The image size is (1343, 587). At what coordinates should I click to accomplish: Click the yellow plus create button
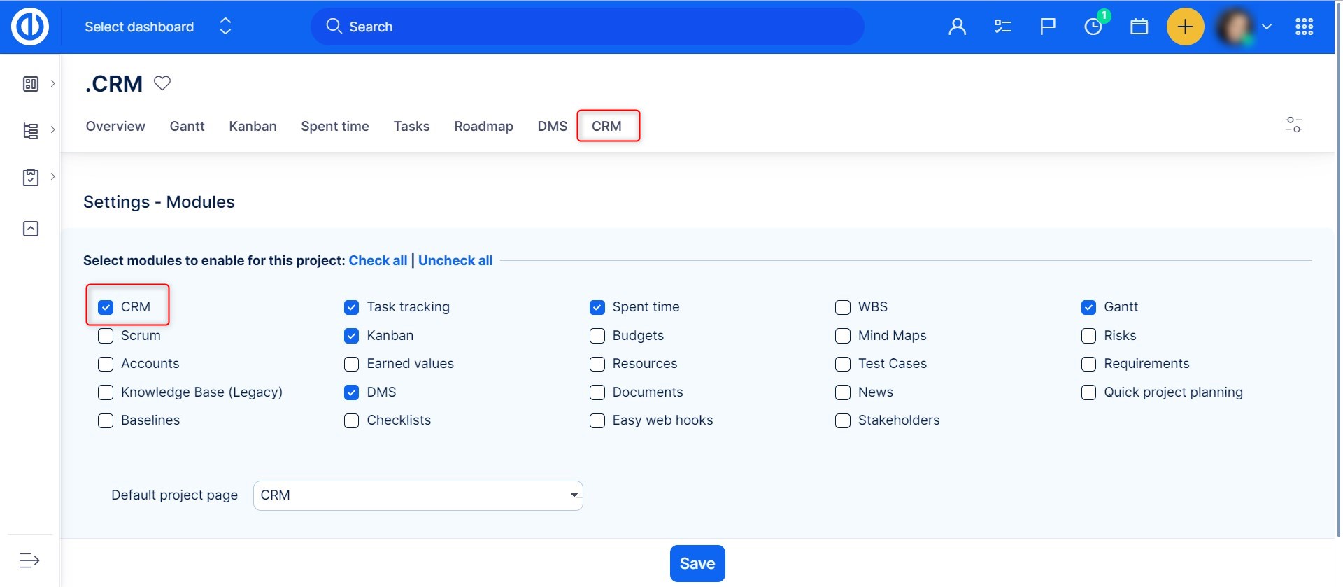coord(1185,27)
